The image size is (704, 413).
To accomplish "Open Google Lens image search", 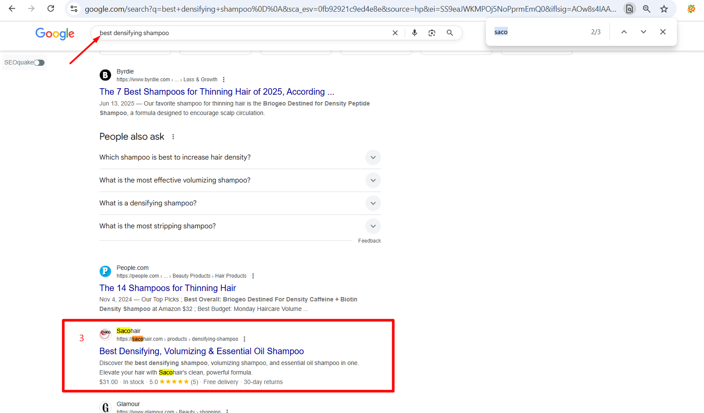I will (431, 33).
